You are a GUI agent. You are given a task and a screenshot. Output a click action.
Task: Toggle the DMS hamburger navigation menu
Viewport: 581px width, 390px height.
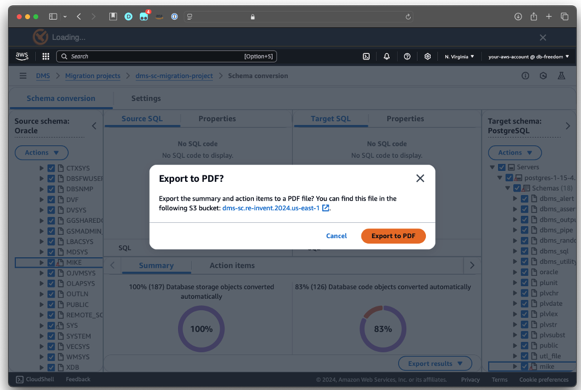[23, 75]
